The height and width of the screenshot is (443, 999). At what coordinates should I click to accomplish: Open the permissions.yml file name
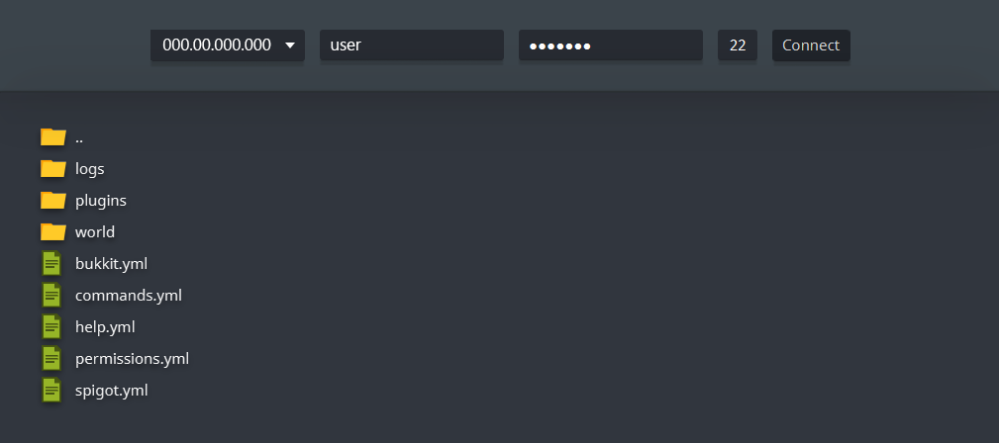(132, 358)
